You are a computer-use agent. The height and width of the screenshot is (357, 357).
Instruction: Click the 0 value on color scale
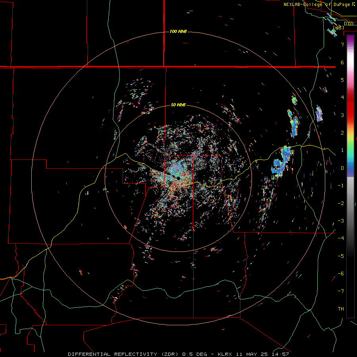[342, 168]
